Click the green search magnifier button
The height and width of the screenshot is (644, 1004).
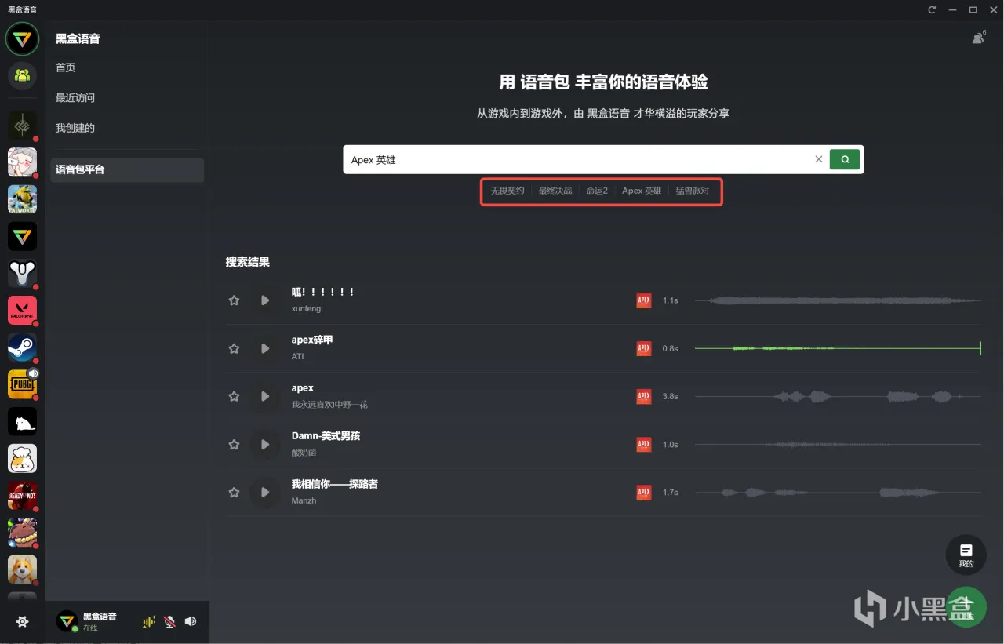point(845,159)
